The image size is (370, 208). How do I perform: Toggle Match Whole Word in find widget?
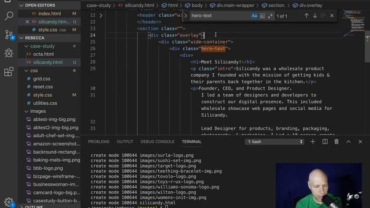click(x=262, y=16)
